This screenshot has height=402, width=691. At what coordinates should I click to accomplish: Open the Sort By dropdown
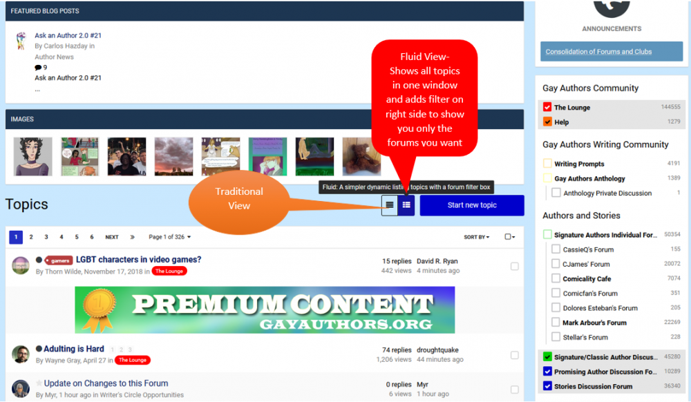pyautogui.click(x=476, y=237)
